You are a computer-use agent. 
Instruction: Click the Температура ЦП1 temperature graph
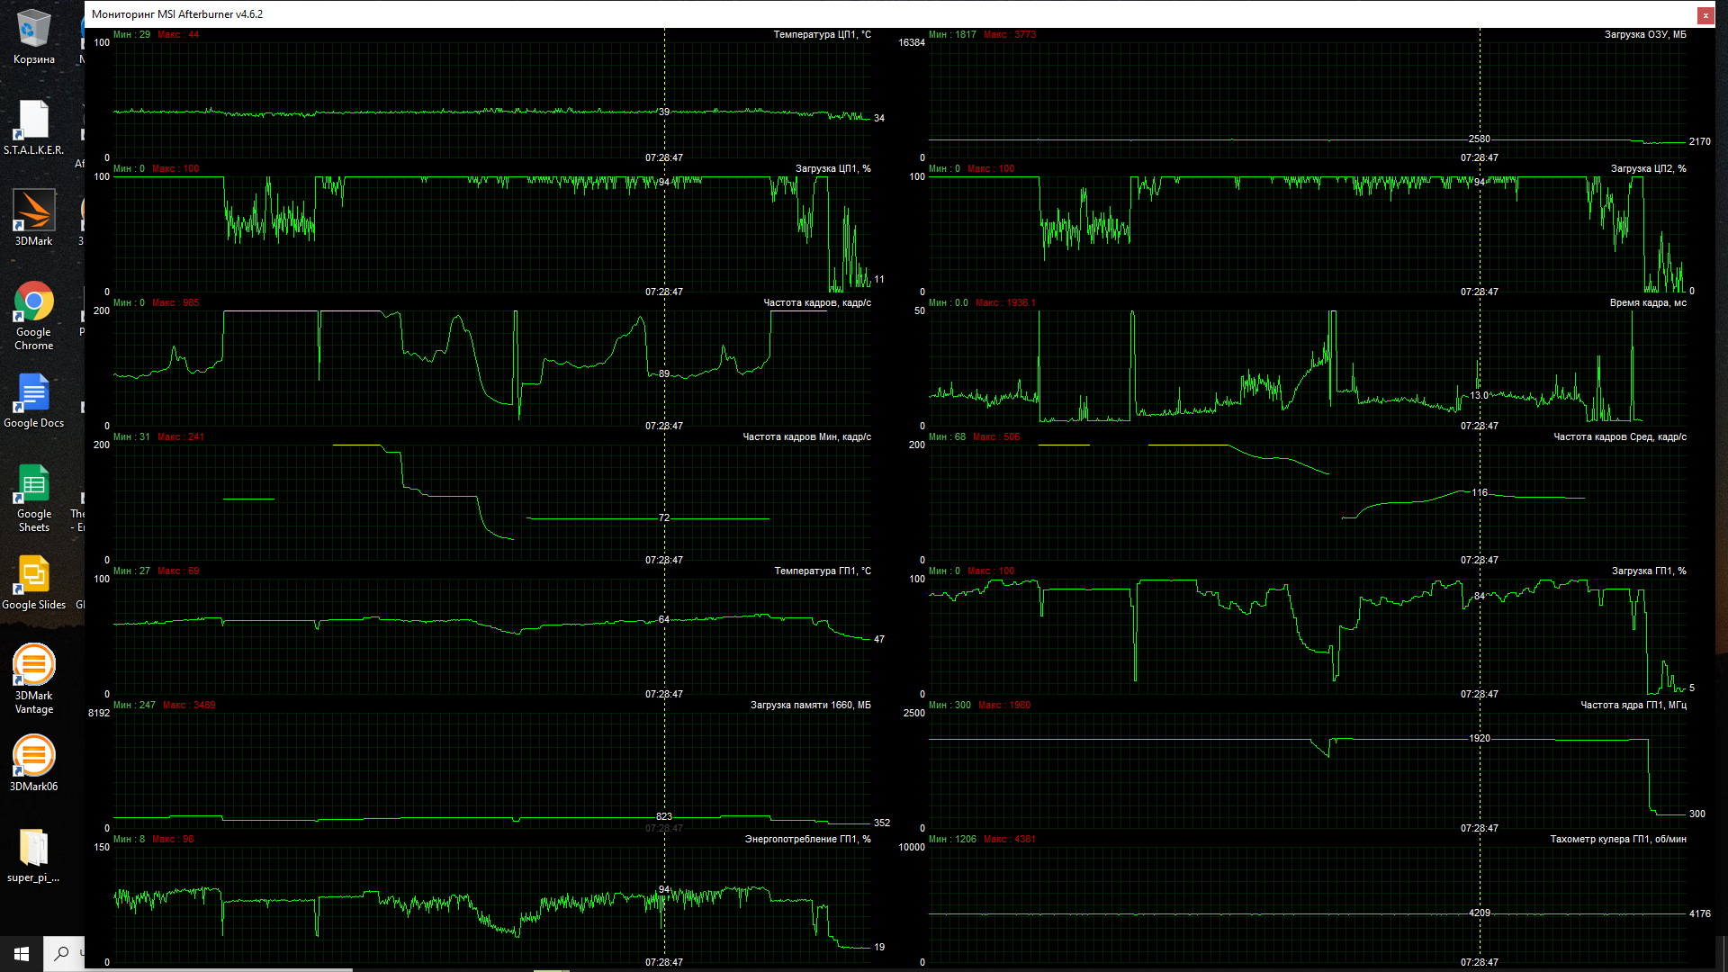pos(490,99)
